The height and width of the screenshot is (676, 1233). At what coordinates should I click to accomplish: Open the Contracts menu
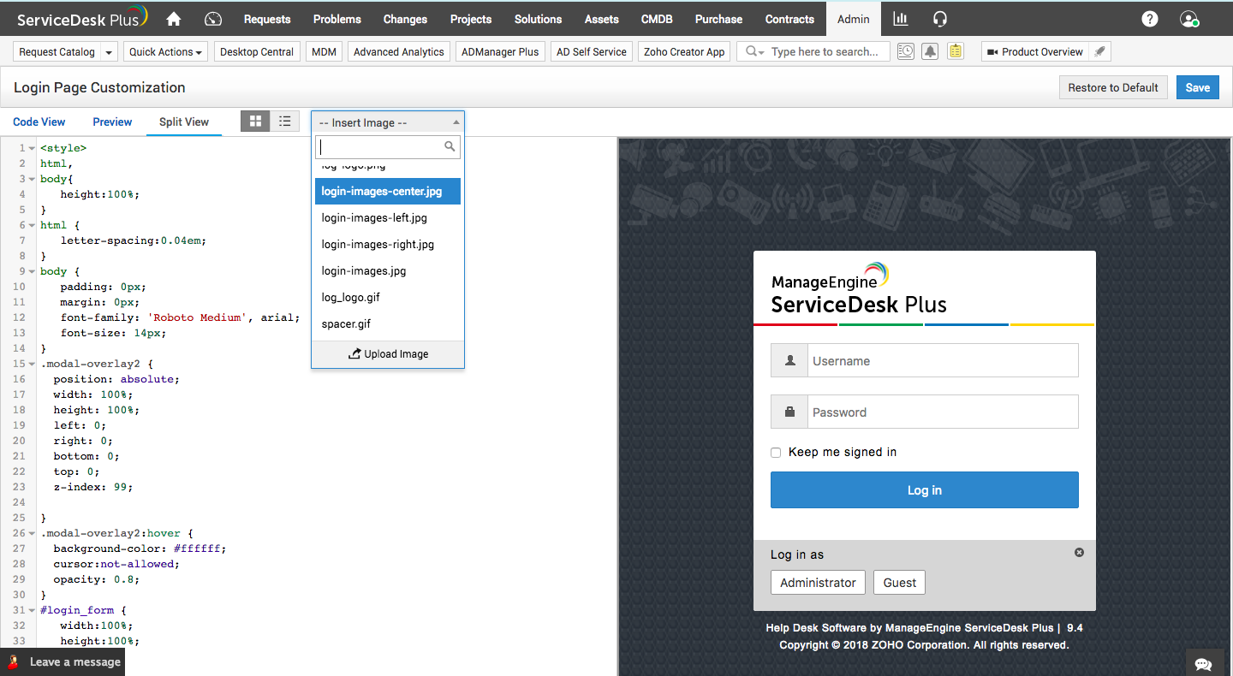coord(789,19)
